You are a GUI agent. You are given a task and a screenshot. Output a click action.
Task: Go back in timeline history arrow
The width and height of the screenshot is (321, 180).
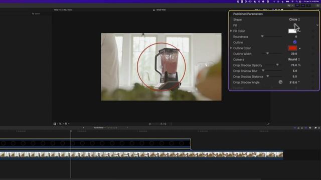(x=83, y=128)
